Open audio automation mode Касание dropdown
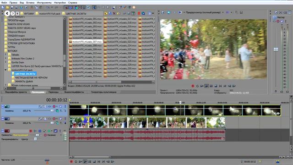The image size is (293, 165). click(x=61, y=135)
